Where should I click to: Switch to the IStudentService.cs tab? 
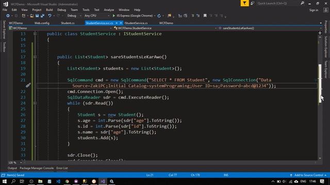[x=136, y=23]
